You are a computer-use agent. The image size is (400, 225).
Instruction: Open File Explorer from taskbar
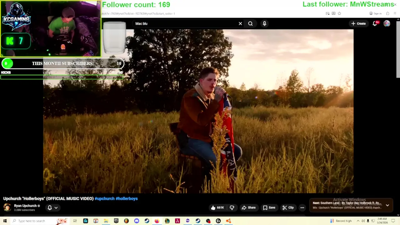106,221
